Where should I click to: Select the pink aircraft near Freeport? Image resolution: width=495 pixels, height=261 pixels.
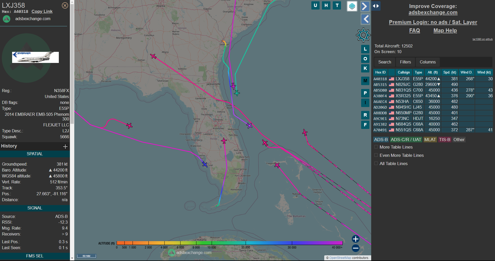coord(277,165)
